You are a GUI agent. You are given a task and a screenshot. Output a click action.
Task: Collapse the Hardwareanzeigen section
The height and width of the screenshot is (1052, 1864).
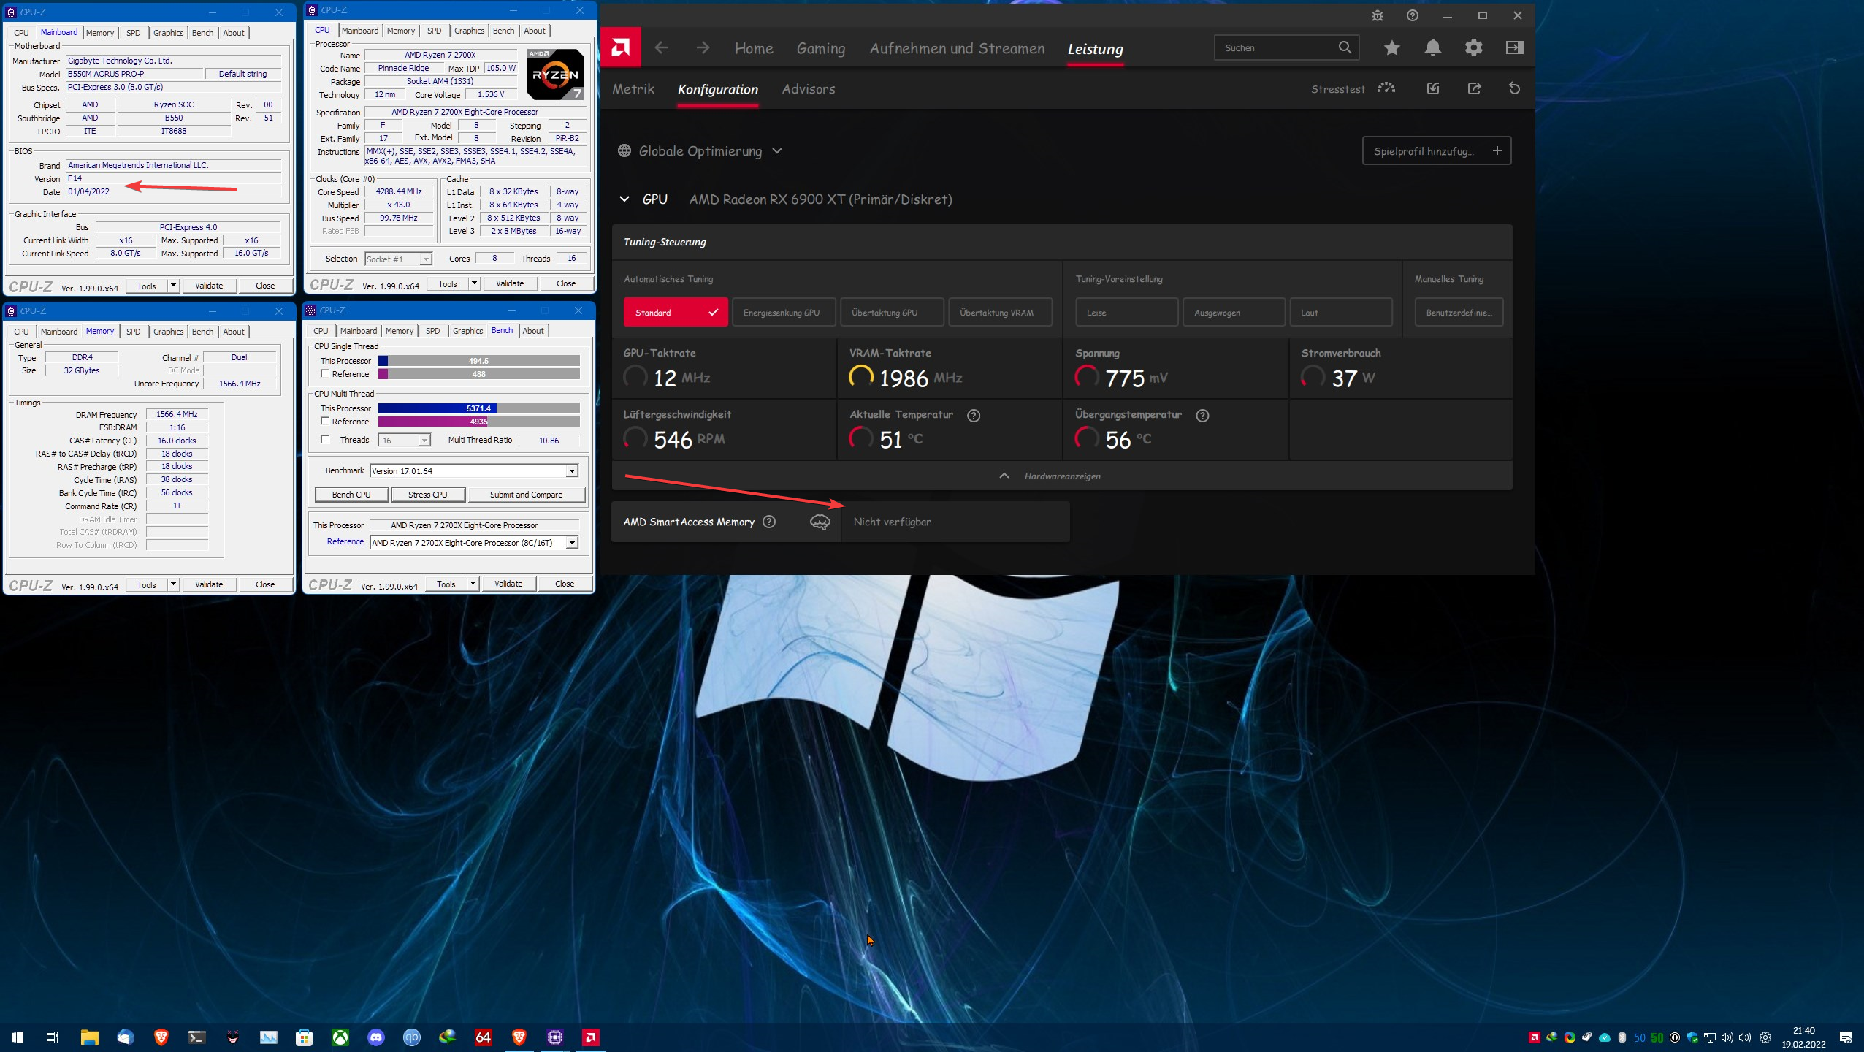click(x=1004, y=476)
